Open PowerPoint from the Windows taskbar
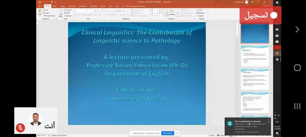Viewport: 306px width, 137px height. pos(277,53)
